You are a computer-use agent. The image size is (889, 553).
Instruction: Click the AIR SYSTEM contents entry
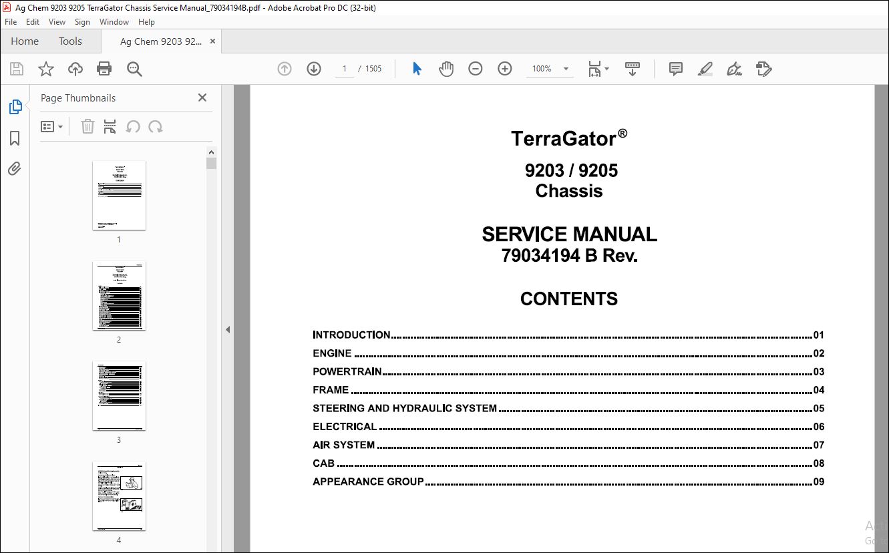click(568, 445)
